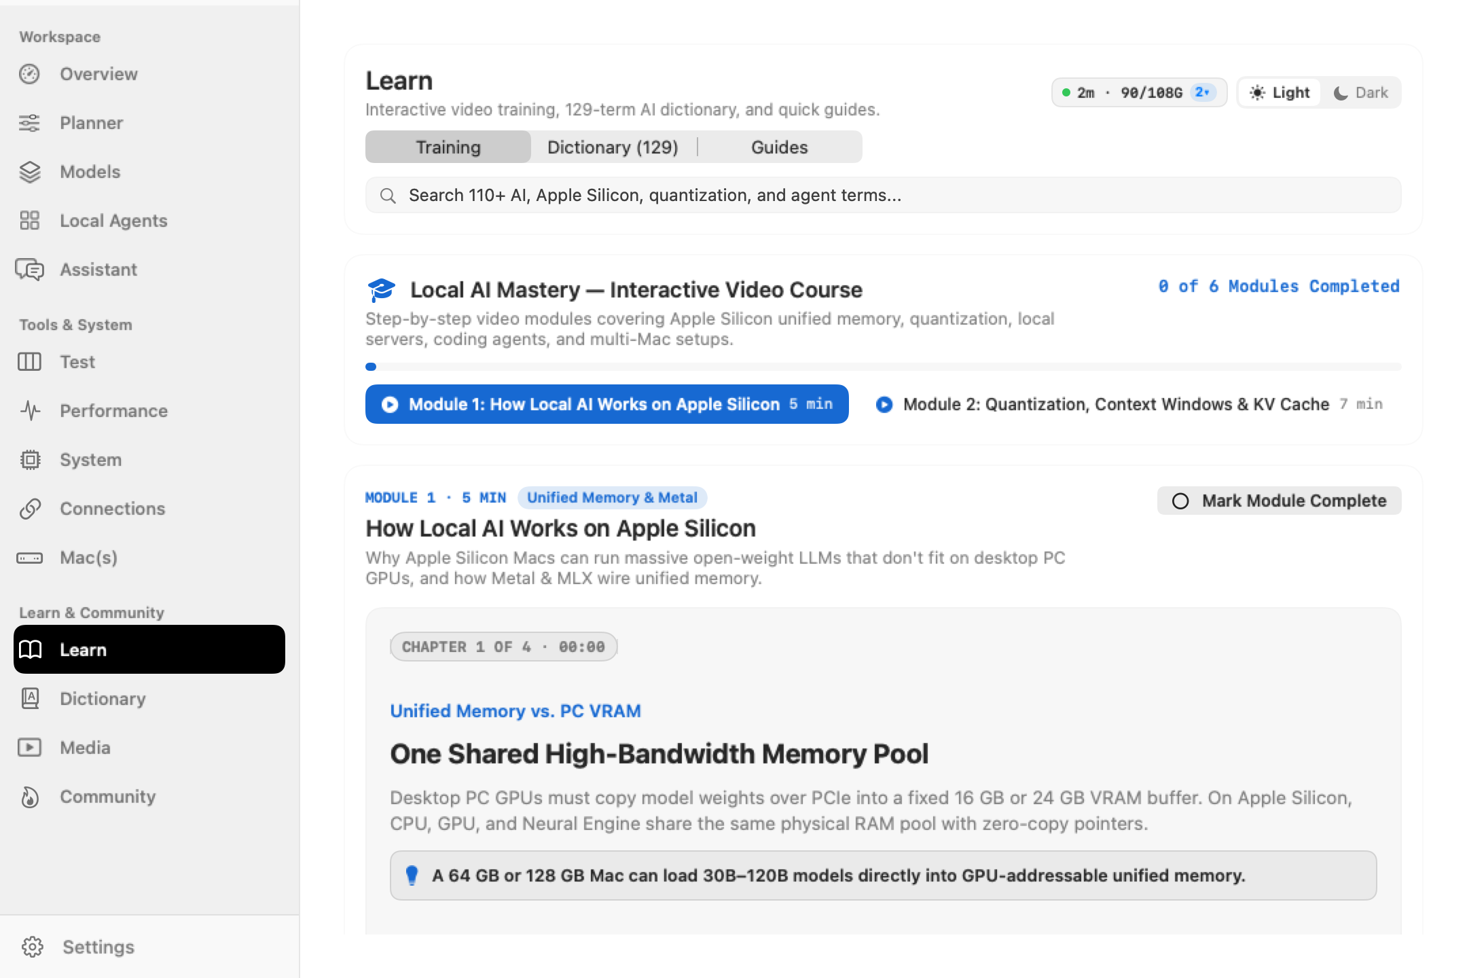Click 'One Shared High-Bandwidth Memory Pool' title
The width and height of the screenshot is (1467, 978).
659,754
